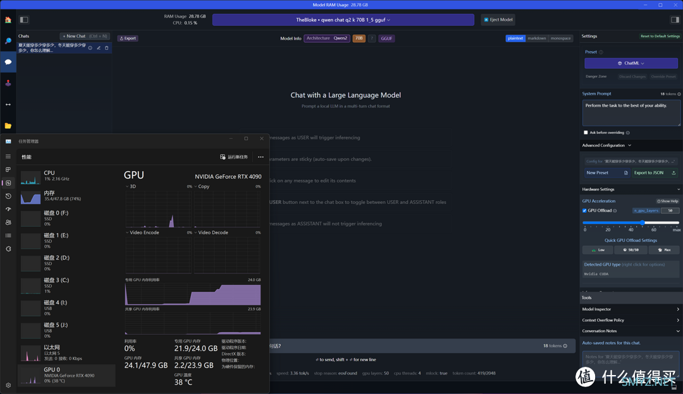This screenshot has width=683, height=394.
Task: Select the CPU item in Task Manager
Action: (x=66, y=176)
